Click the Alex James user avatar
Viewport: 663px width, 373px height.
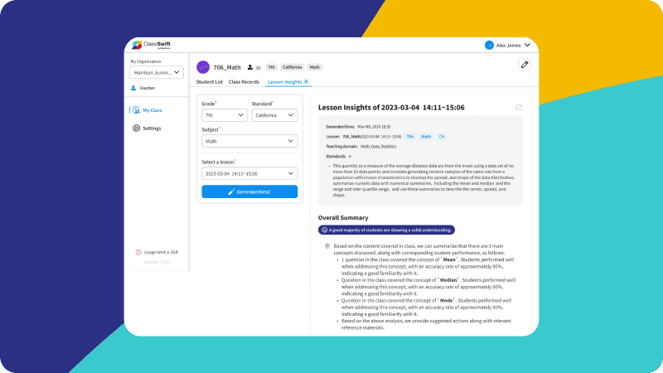[489, 46]
